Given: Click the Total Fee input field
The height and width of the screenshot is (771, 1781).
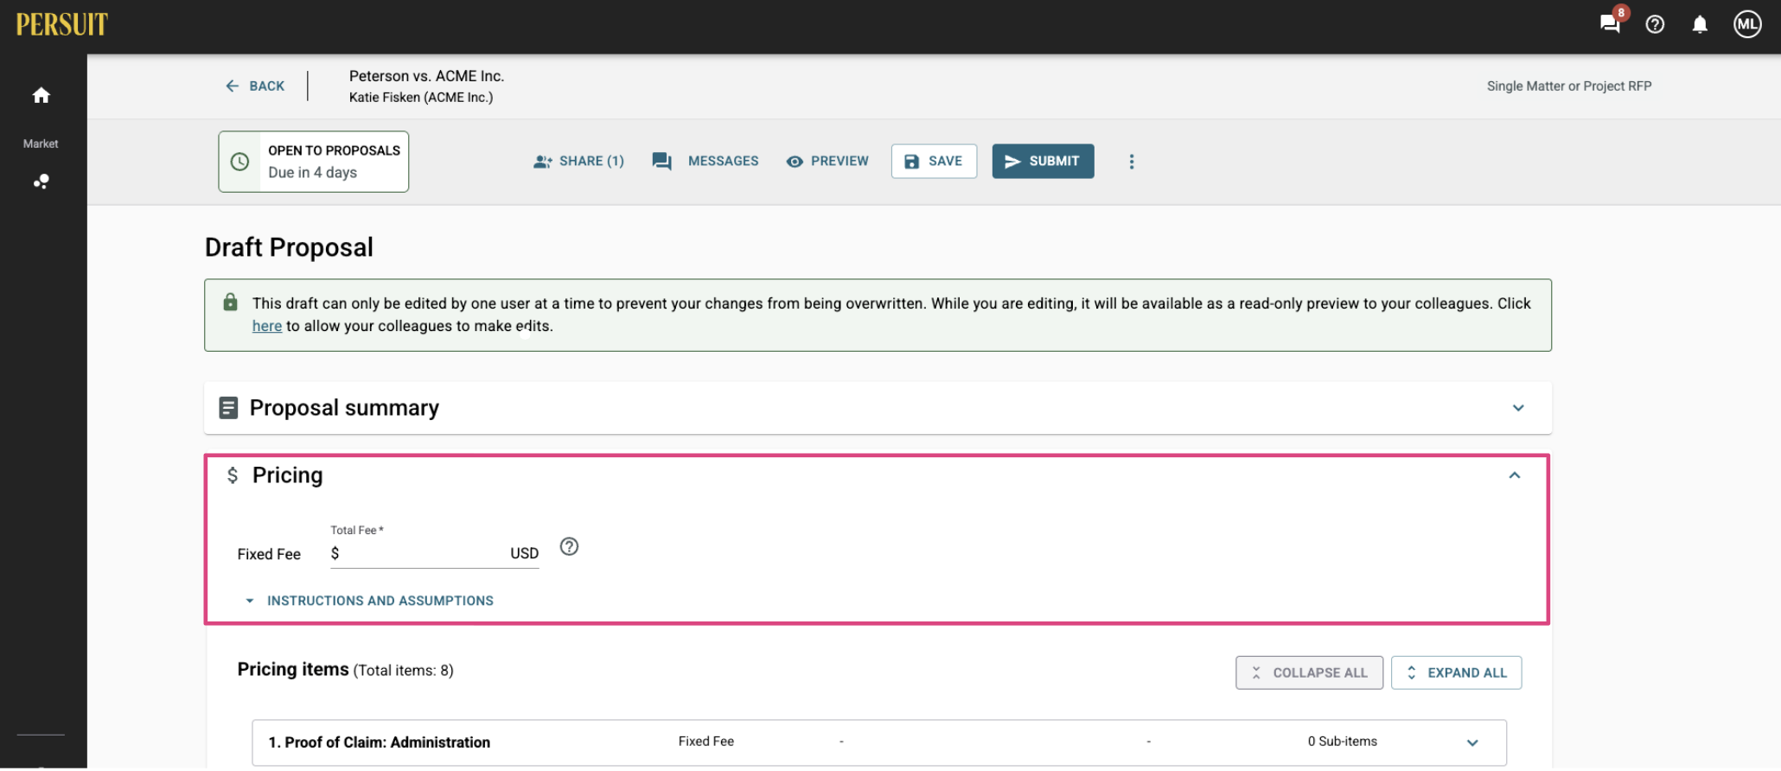Looking at the screenshot, I should tap(434, 553).
